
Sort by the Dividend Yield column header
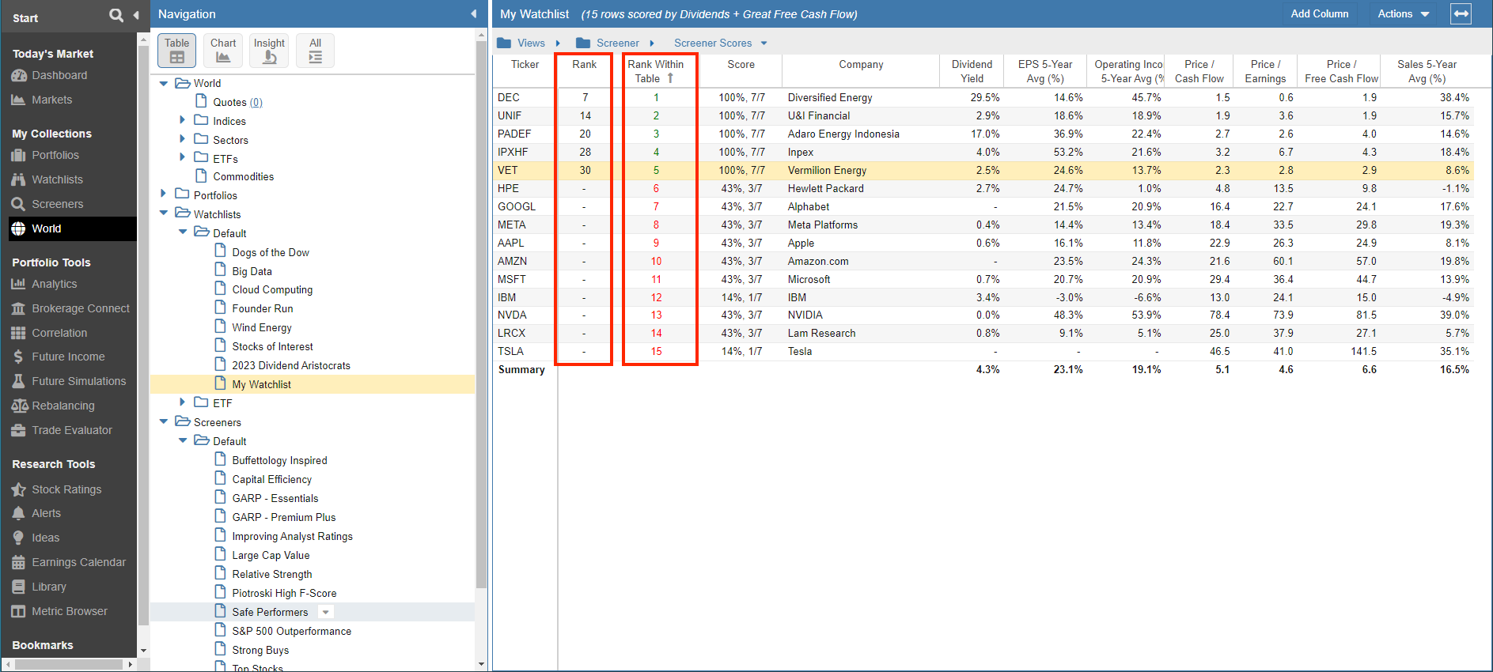point(972,71)
